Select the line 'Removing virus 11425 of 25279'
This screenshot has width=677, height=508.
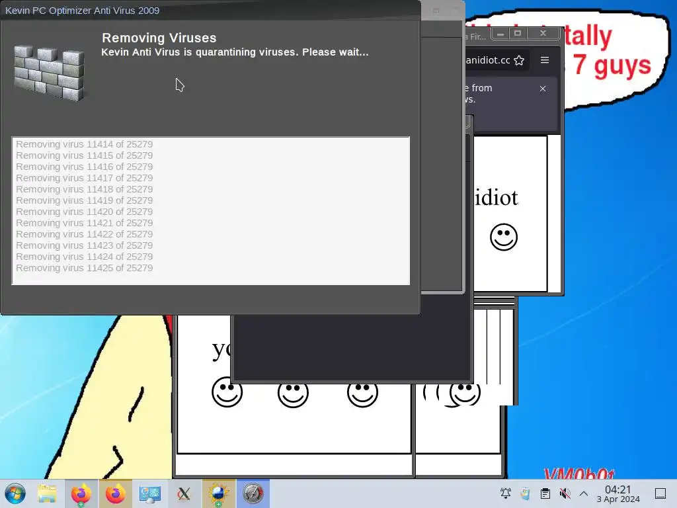[x=85, y=267]
